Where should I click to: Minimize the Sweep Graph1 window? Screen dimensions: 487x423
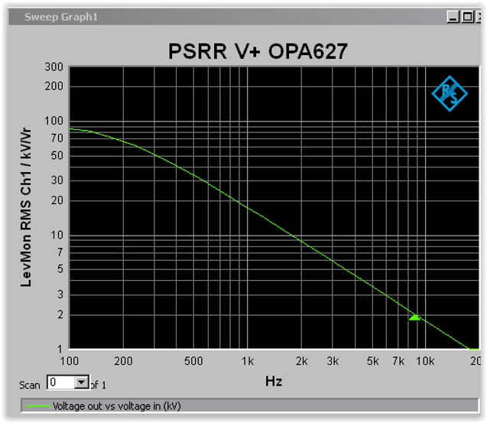(453, 17)
